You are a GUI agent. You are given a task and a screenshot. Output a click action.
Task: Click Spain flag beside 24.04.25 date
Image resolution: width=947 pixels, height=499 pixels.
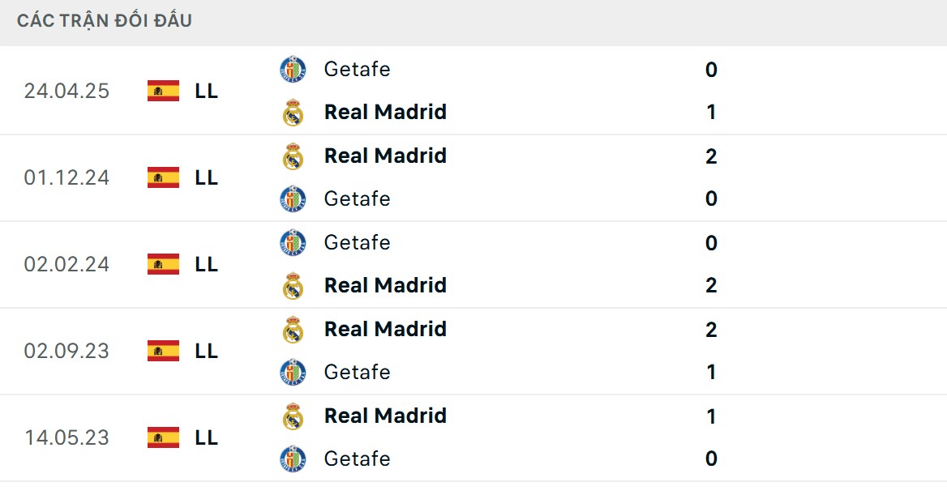[163, 91]
